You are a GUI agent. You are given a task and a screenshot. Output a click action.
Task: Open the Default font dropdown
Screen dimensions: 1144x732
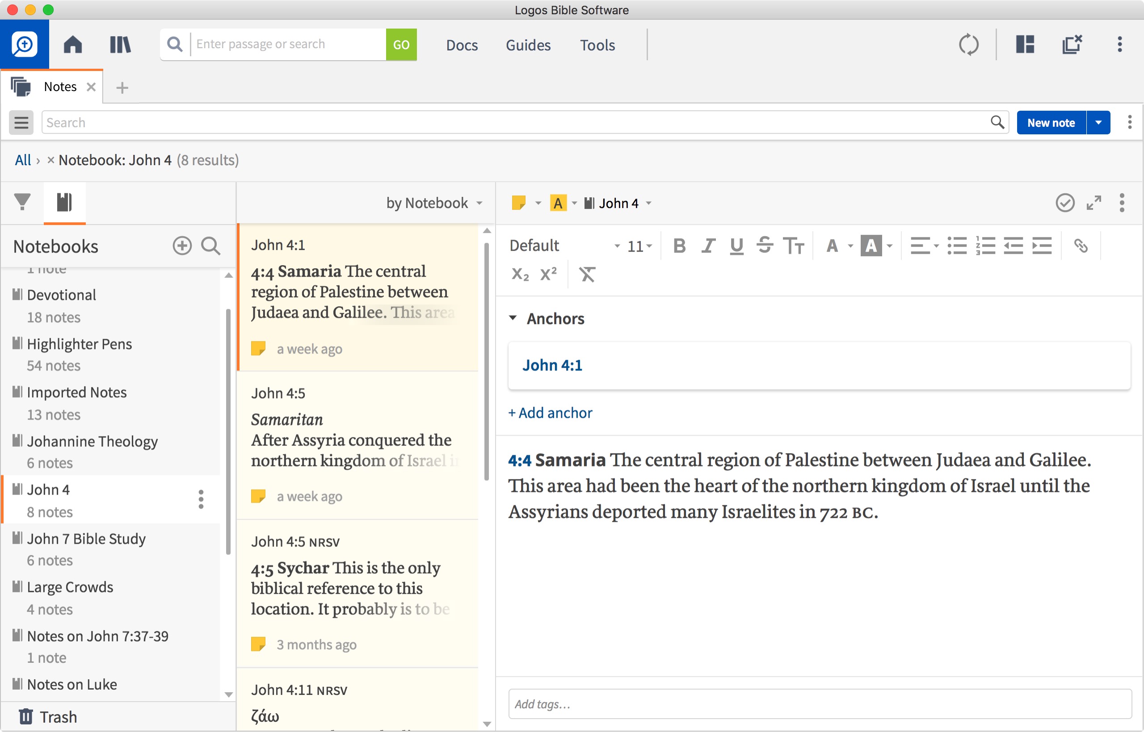coord(564,246)
